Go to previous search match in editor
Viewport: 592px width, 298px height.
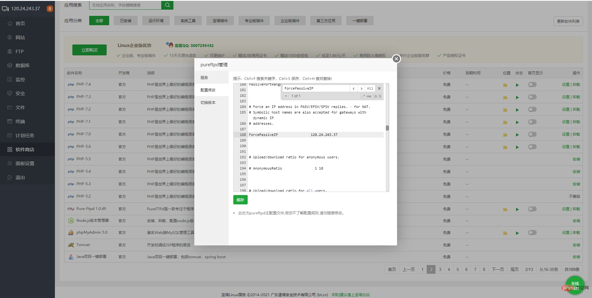coord(354,88)
